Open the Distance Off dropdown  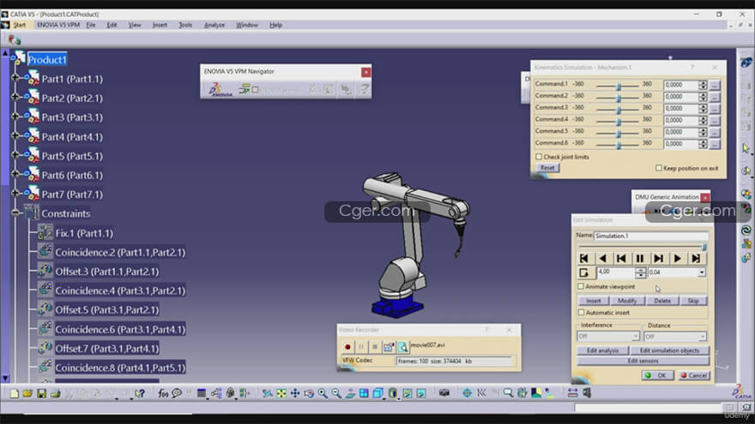(x=702, y=336)
